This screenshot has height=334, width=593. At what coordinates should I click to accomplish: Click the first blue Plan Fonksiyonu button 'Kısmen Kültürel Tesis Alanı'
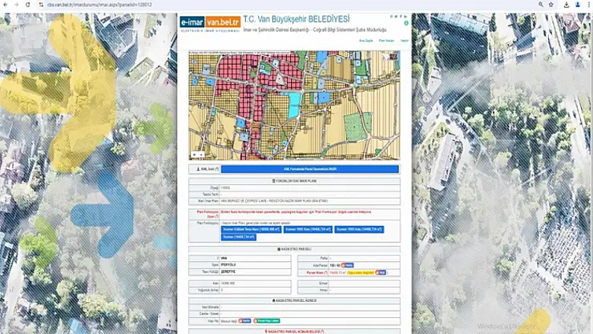click(x=251, y=229)
